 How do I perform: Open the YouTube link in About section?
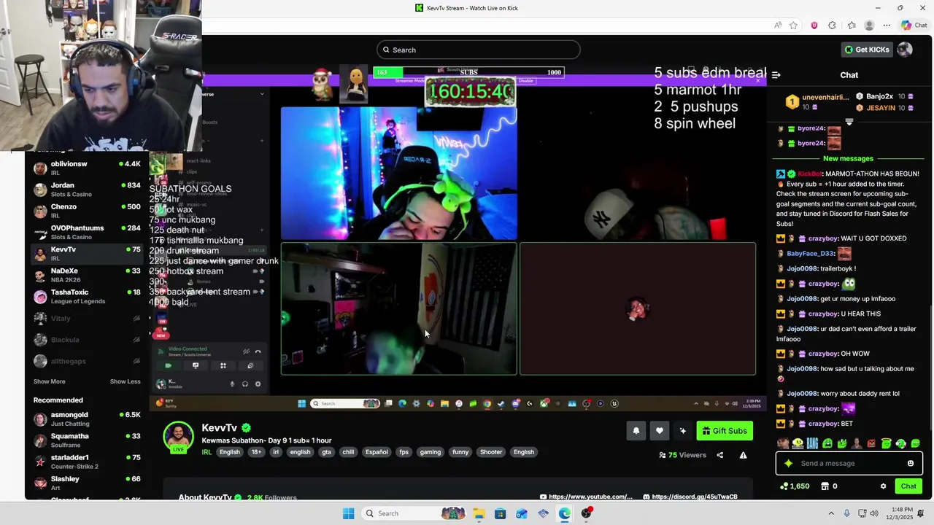[x=586, y=497]
